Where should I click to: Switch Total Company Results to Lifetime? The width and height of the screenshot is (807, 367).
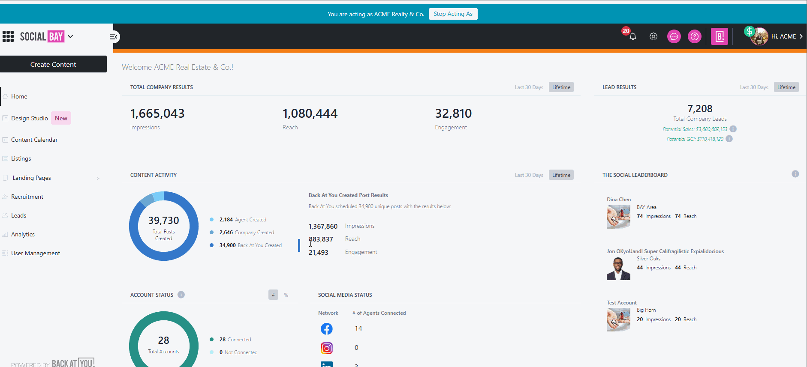coord(561,87)
